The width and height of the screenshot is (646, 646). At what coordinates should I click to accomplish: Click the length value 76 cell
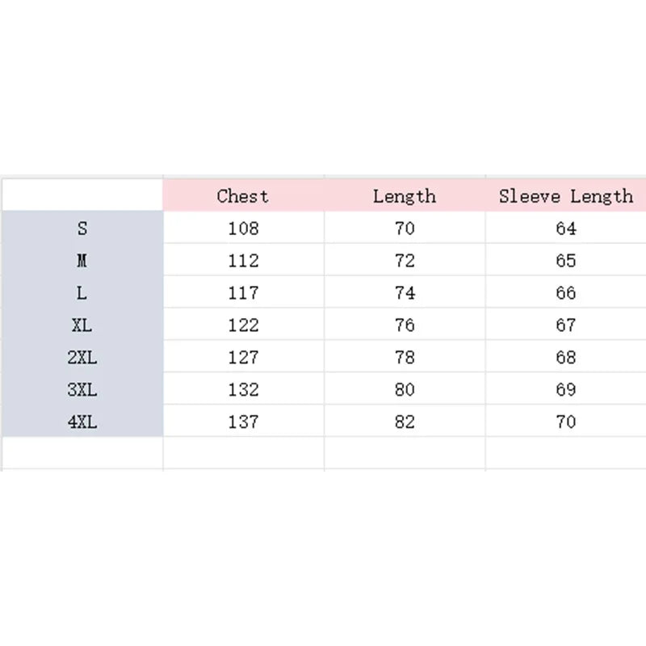405,325
